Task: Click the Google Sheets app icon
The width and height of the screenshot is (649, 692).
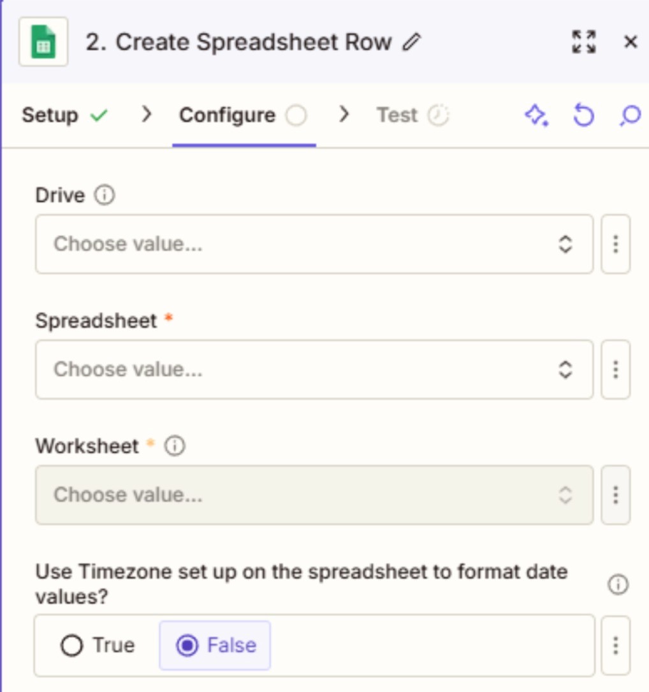Action: click(43, 43)
